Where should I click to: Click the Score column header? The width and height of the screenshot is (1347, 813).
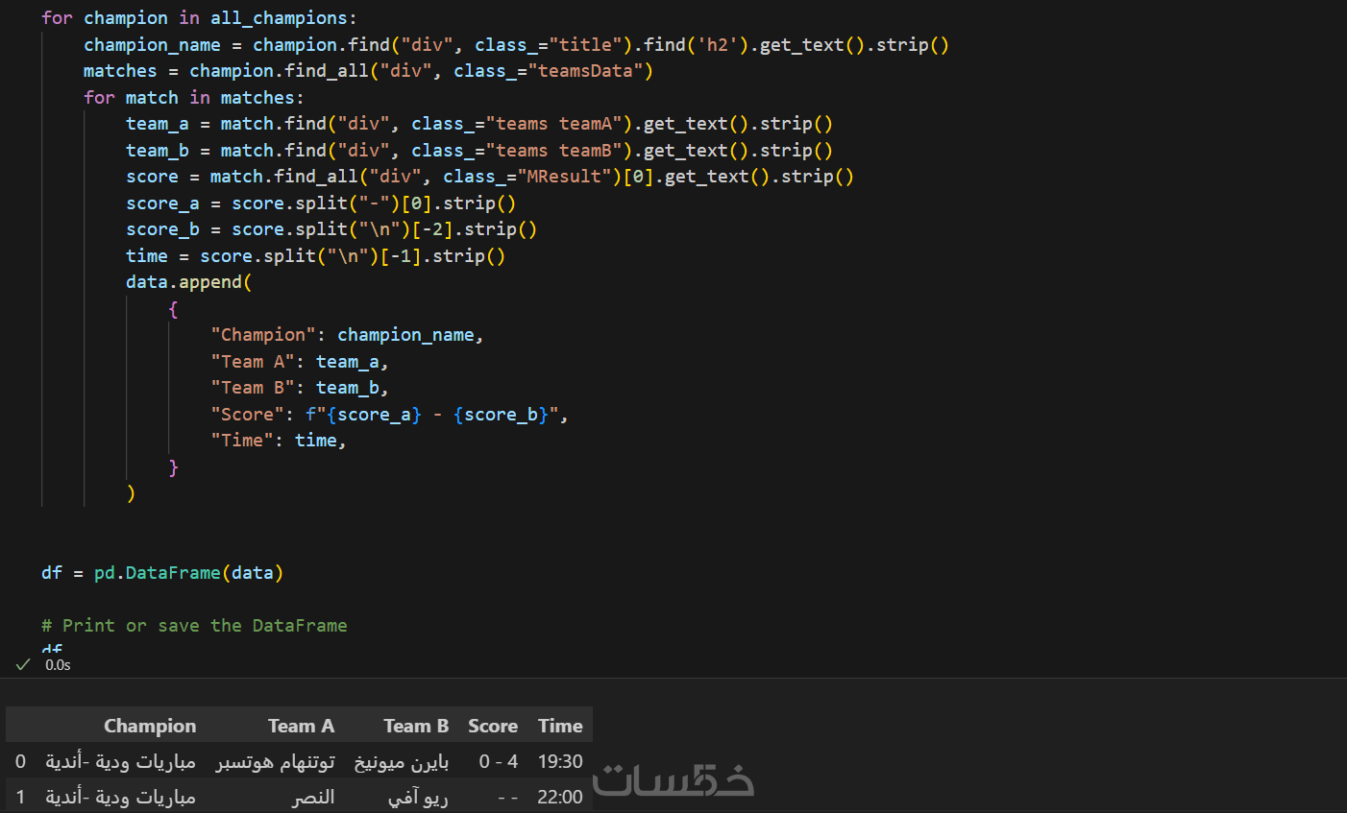[x=493, y=726]
